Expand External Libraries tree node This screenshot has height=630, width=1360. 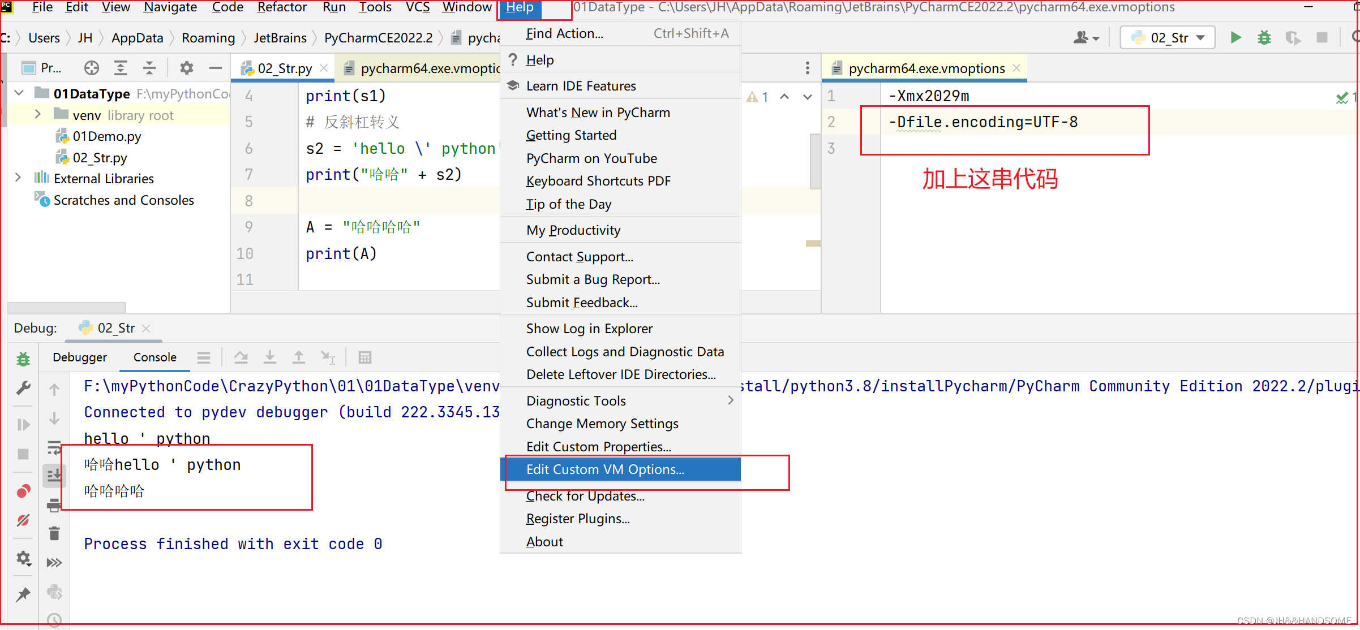[x=18, y=178]
